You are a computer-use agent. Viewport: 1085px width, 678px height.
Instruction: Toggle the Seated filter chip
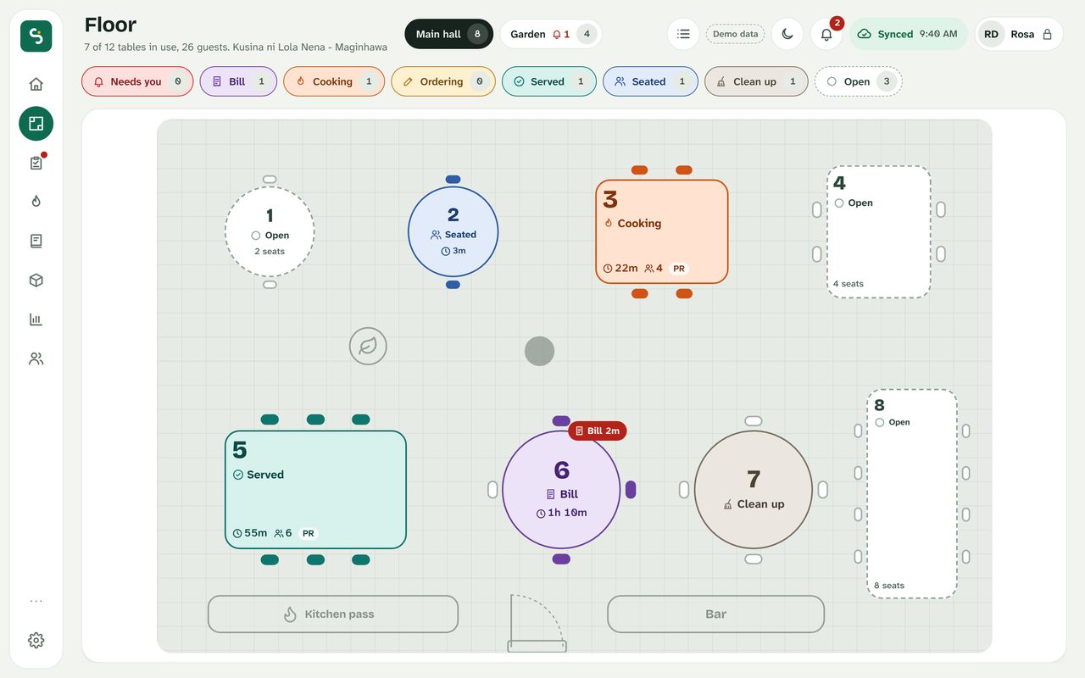click(650, 81)
